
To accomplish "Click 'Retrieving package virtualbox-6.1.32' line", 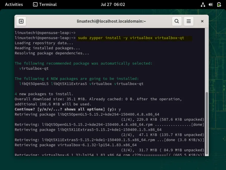I will tap(76, 145).
